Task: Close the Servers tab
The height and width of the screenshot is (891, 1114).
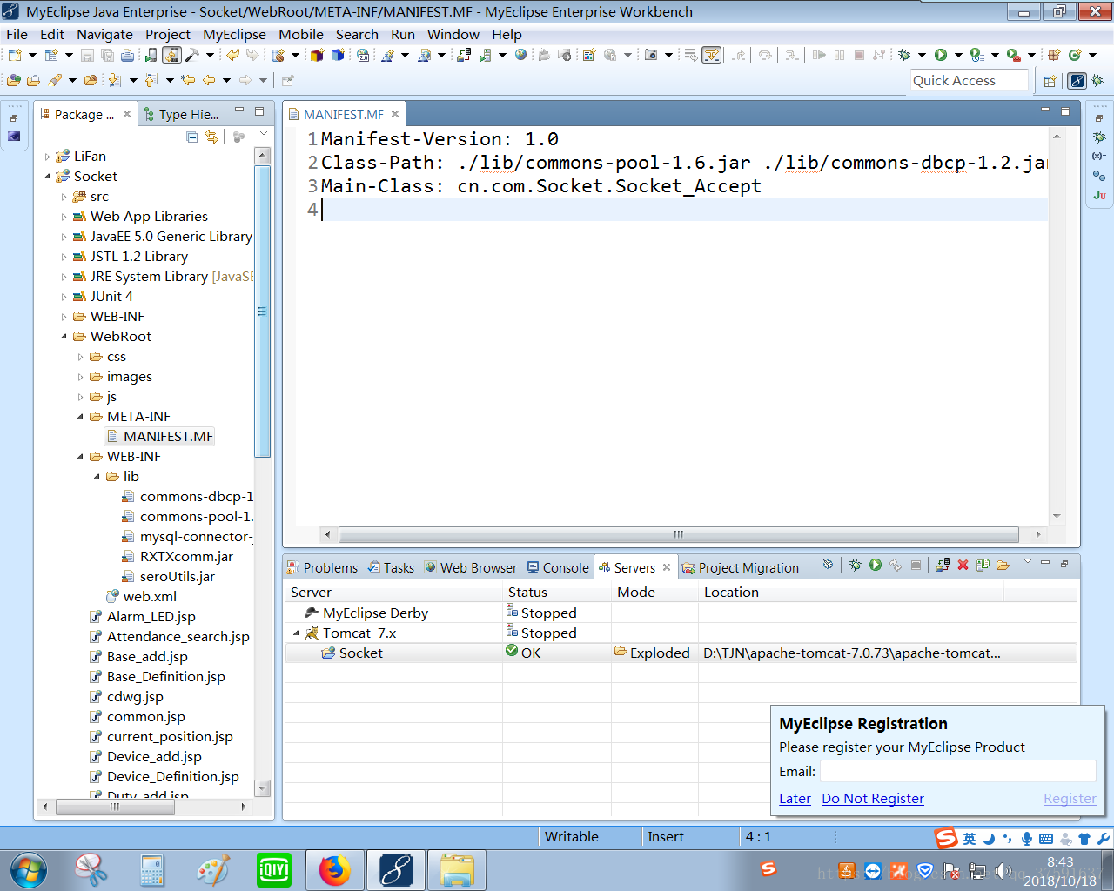Action: point(667,567)
